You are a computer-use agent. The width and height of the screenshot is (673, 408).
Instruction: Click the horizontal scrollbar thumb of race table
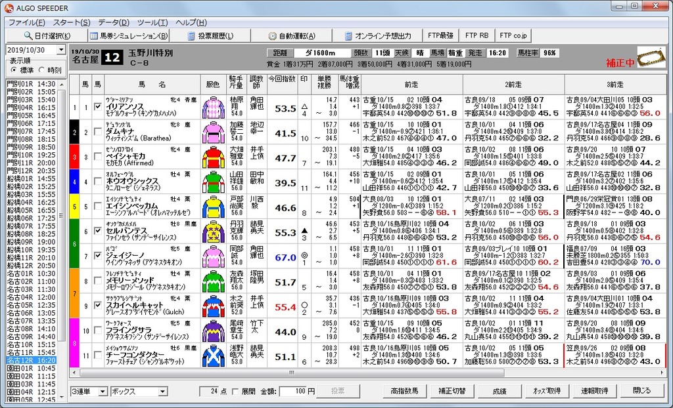click(x=291, y=373)
